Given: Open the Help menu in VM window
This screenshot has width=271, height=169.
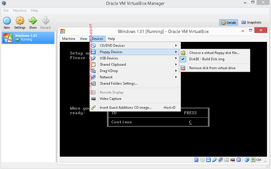Looking at the screenshot, I should (111, 39).
